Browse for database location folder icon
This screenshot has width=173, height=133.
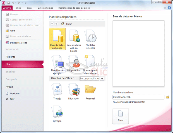click(x=168, y=97)
